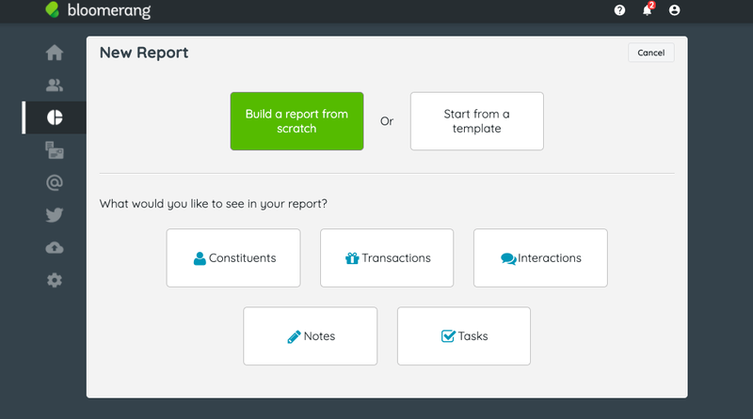Open the Letters and mailings sidebar icon
The image size is (753, 419).
55,150
